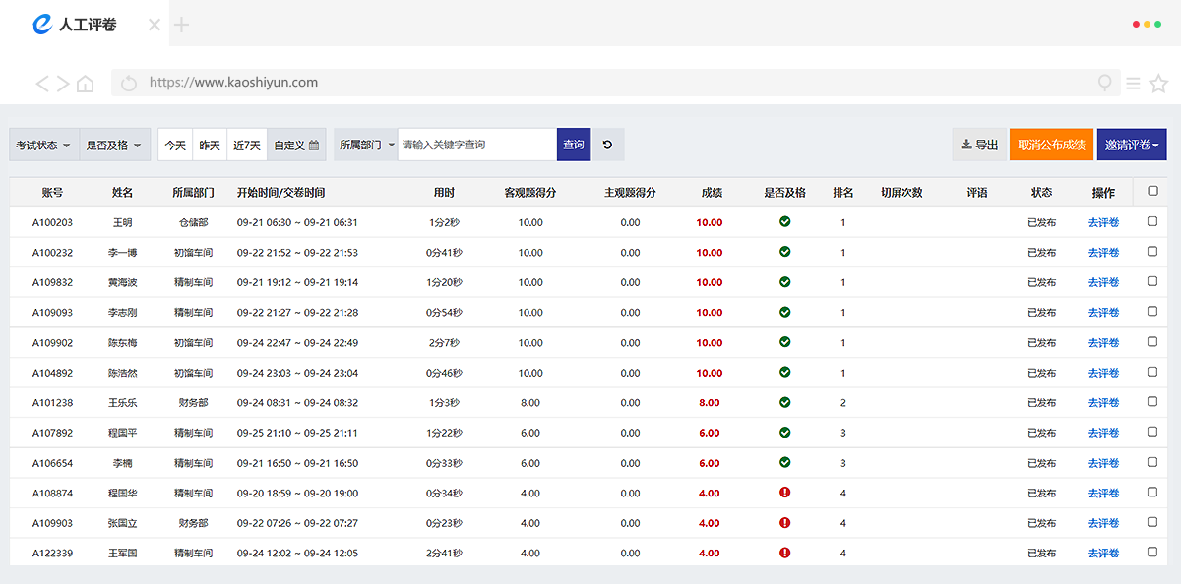
Task: Tick the checkbox for account A109902
Action: tap(1152, 342)
